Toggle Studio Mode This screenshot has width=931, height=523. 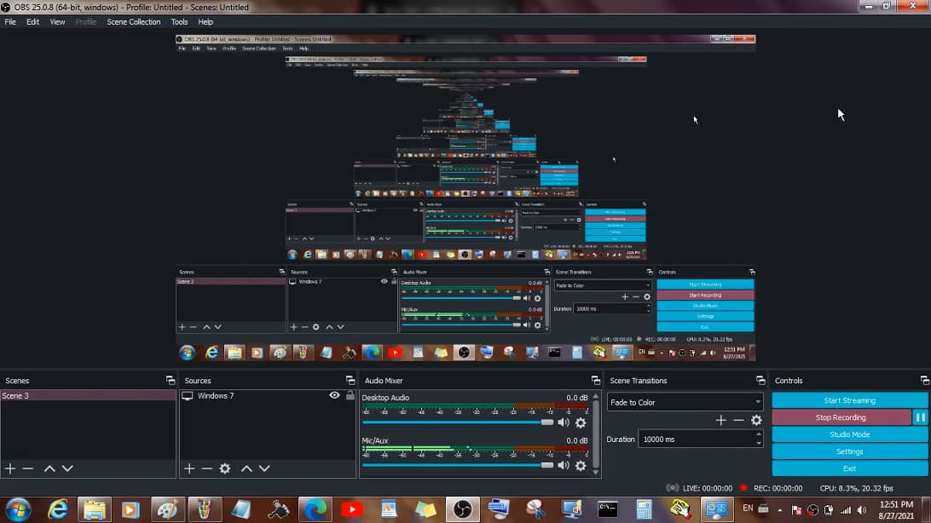click(x=850, y=434)
